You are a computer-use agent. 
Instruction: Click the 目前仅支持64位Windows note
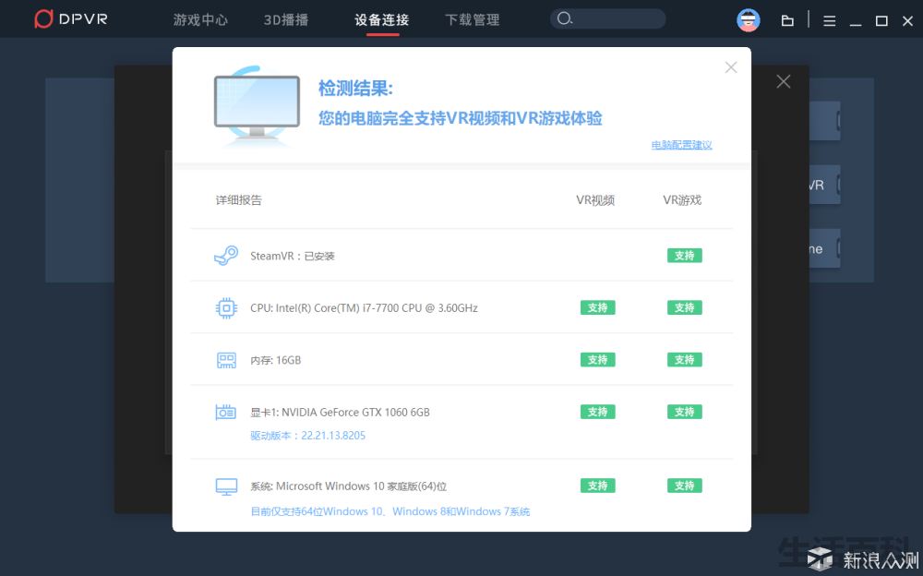coord(390,511)
